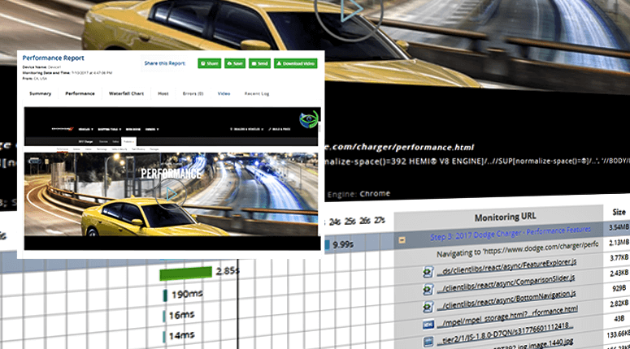Open the FeatureExplorer.js link
This screenshot has height=349, width=630.
point(506,267)
